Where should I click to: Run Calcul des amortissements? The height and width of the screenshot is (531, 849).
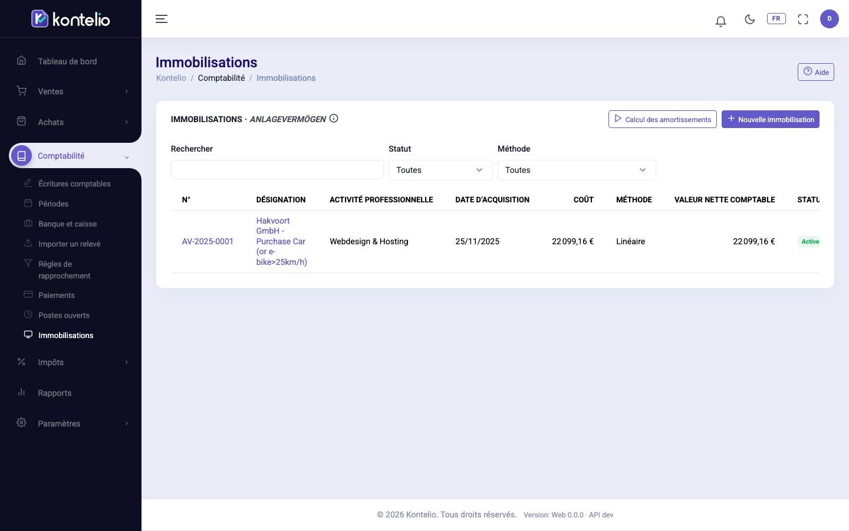663,119
